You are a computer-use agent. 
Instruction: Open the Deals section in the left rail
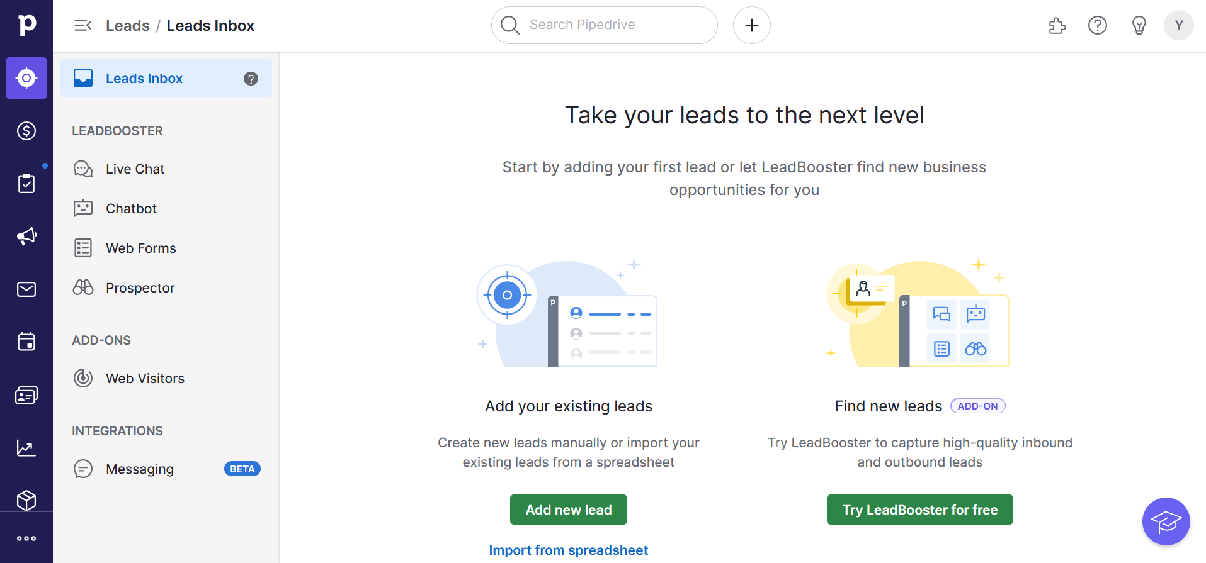click(26, 131)
